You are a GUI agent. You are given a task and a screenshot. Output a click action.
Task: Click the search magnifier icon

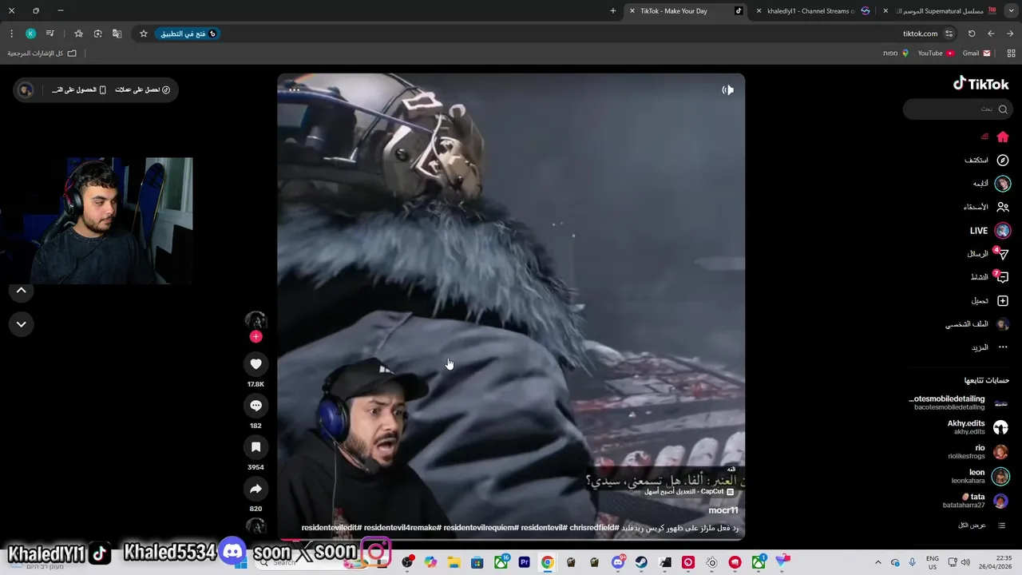click(1003, 109)
